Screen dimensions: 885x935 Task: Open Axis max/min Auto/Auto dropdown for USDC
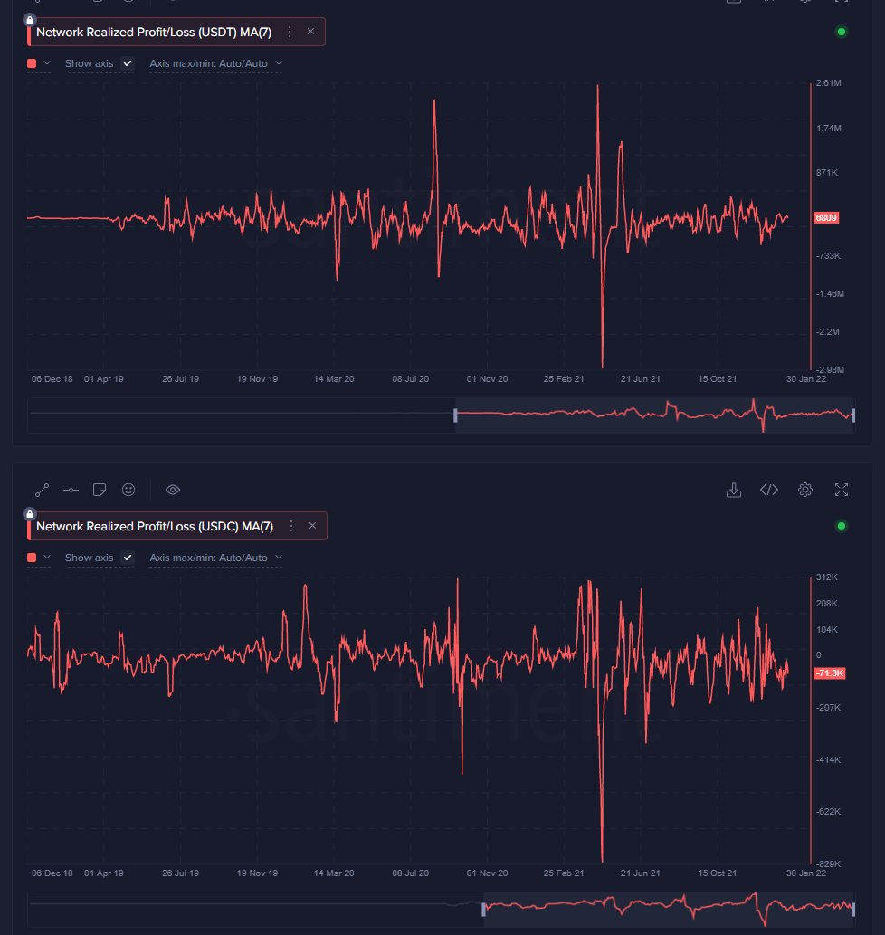point(215,558)
